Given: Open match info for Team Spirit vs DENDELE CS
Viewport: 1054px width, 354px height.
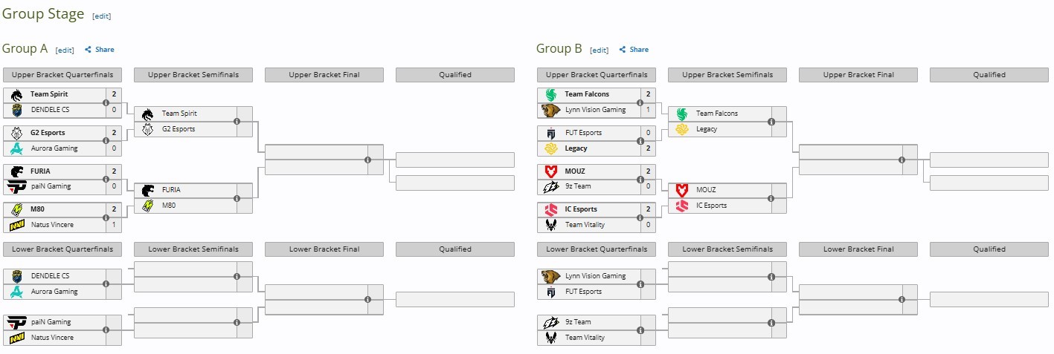Looking at the screenshot, I should pyautogui.click(x=106, y=102).
